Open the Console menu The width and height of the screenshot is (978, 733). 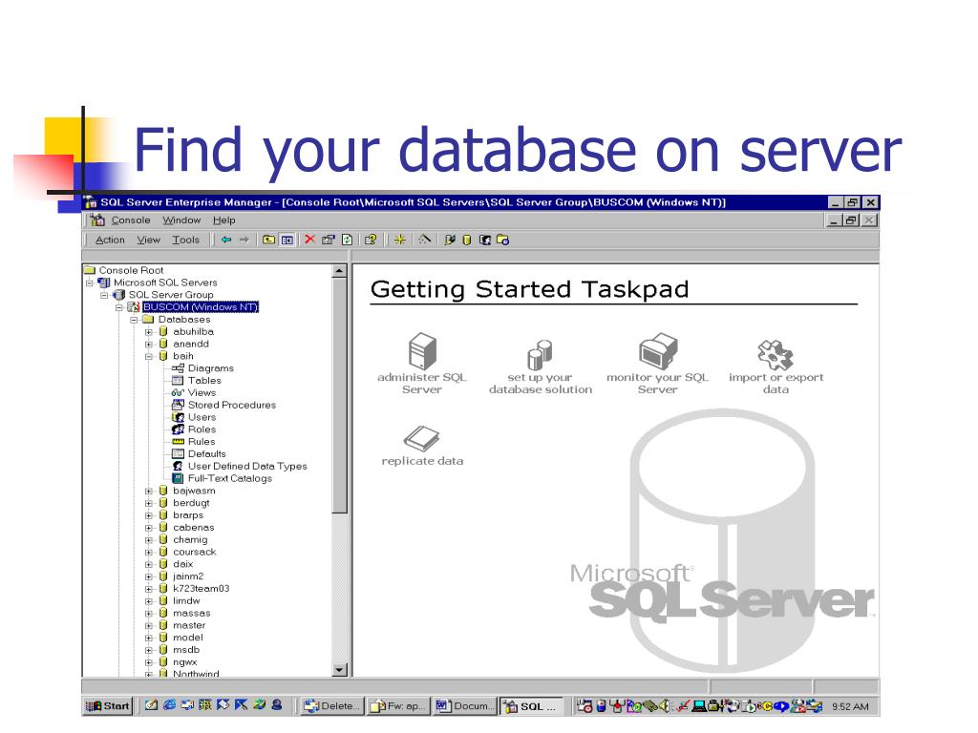click(131, 220)
